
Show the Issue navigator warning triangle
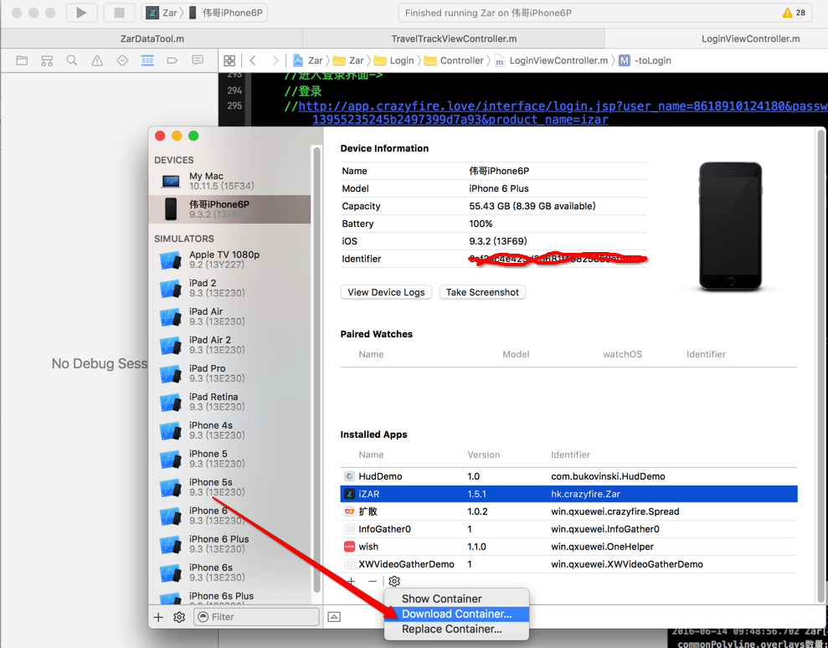coord(97,60)
